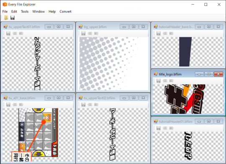Maximize the bg_upper.bflim window
Viewport: 226px width, 164px height.
pyautogui.click(x=134, y=27)
